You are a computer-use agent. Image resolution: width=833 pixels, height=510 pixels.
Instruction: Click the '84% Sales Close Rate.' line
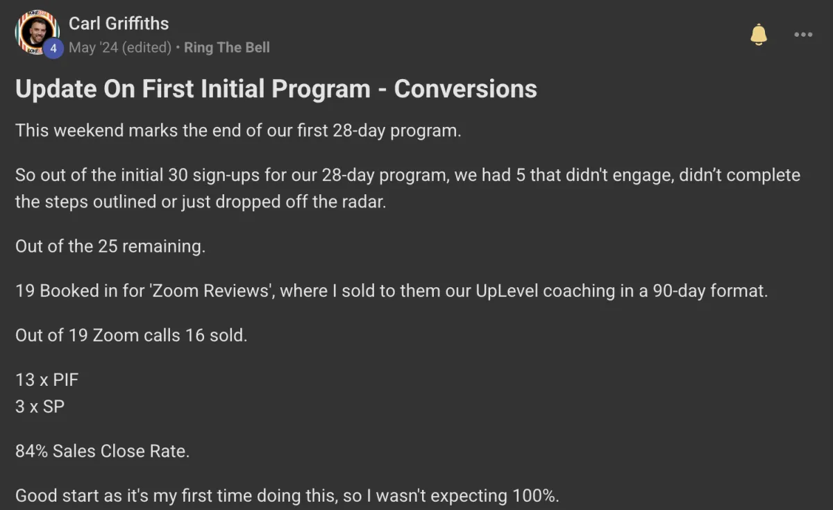click(x=103, y=451)
